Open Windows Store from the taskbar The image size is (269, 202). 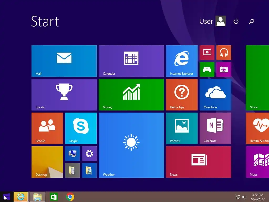point(54,197)
